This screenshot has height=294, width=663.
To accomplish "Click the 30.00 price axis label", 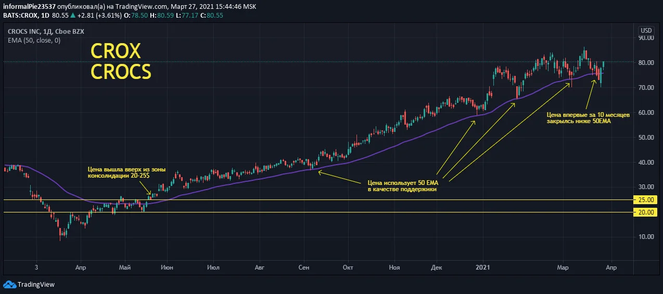I will point(646,187).
